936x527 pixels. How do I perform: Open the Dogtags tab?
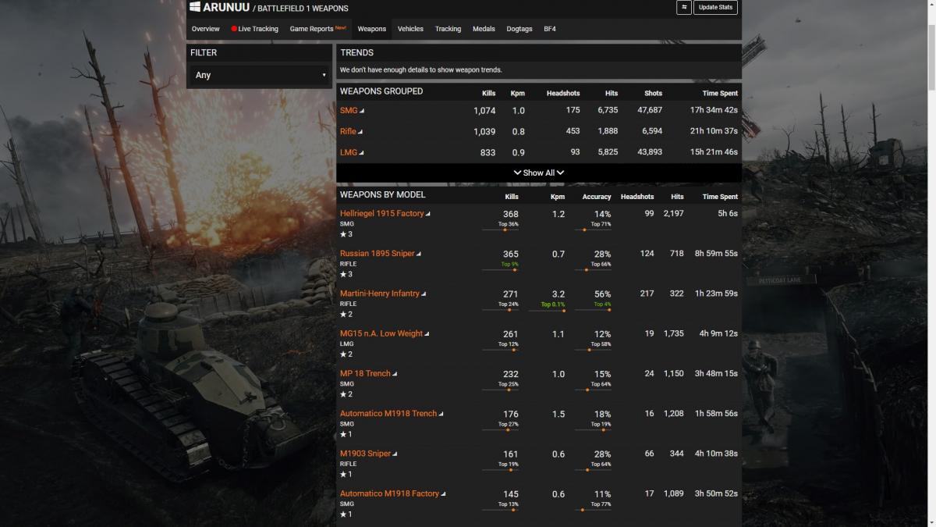point(519,29)
